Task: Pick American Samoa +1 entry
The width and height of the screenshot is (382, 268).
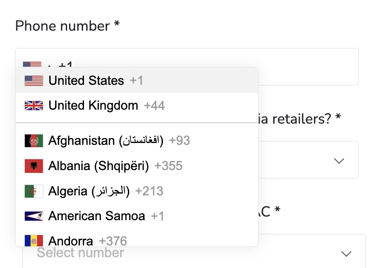Action: pyautogui.click(x=137, y=216)
